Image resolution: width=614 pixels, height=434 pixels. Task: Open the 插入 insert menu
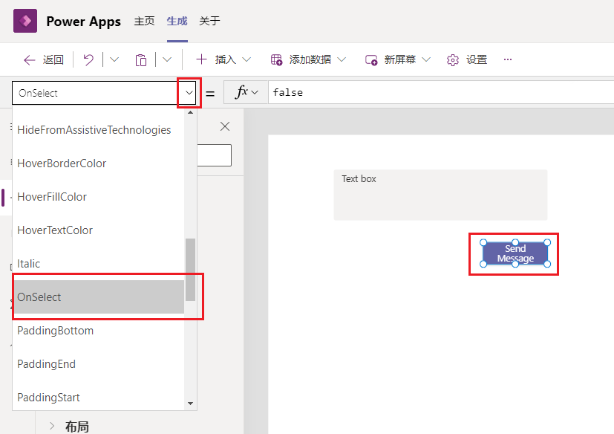click(x=223, y=59)
